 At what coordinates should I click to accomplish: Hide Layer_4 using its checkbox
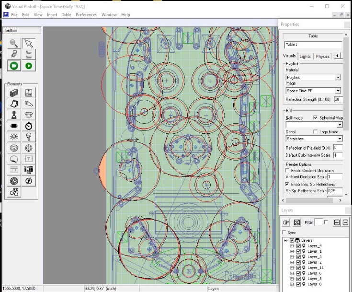pos(298,245)
